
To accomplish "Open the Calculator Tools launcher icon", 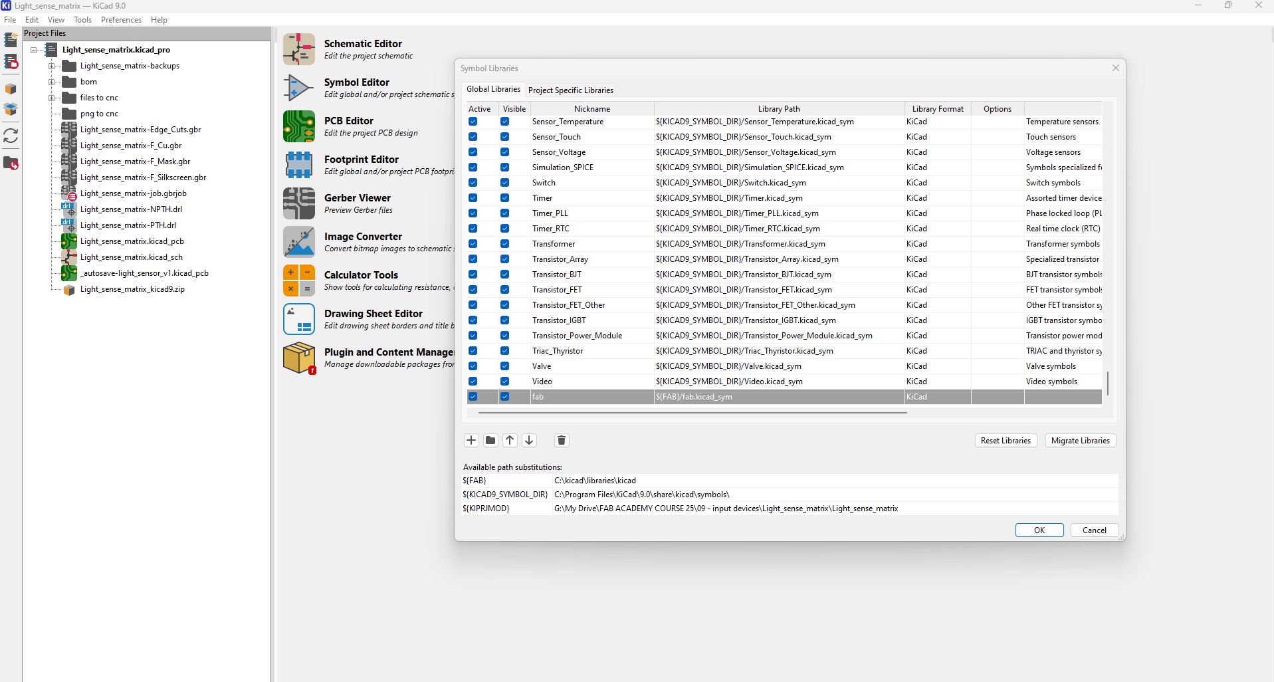I will click(x=299, y=281).
